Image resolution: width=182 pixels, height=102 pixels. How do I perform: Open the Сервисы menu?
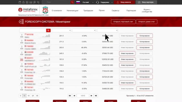pos(115,10)
